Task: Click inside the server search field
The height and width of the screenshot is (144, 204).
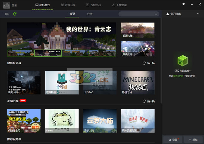Action: pyautogui.click(x=139, y=14)
